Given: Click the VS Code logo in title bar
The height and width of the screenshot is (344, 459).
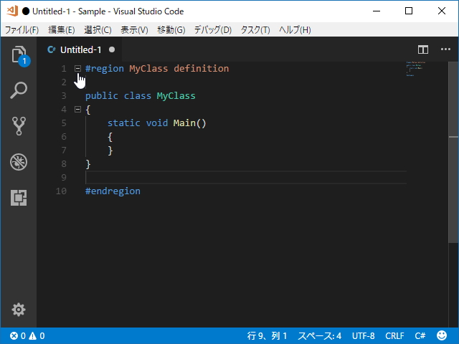Looking at the screenshot, I should [x=12, y=11].
